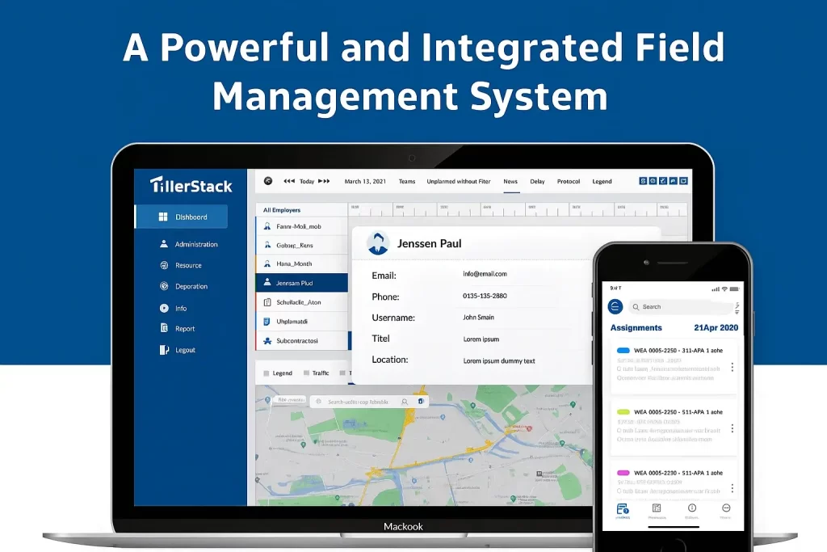
Task: Switch to the News tab
Action: (x=510, y=181)
